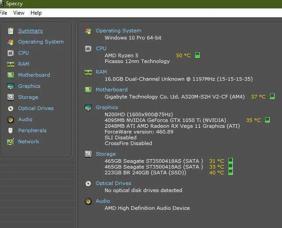Click the AMD Radeon RX Vega 11 line

point(172,126)
